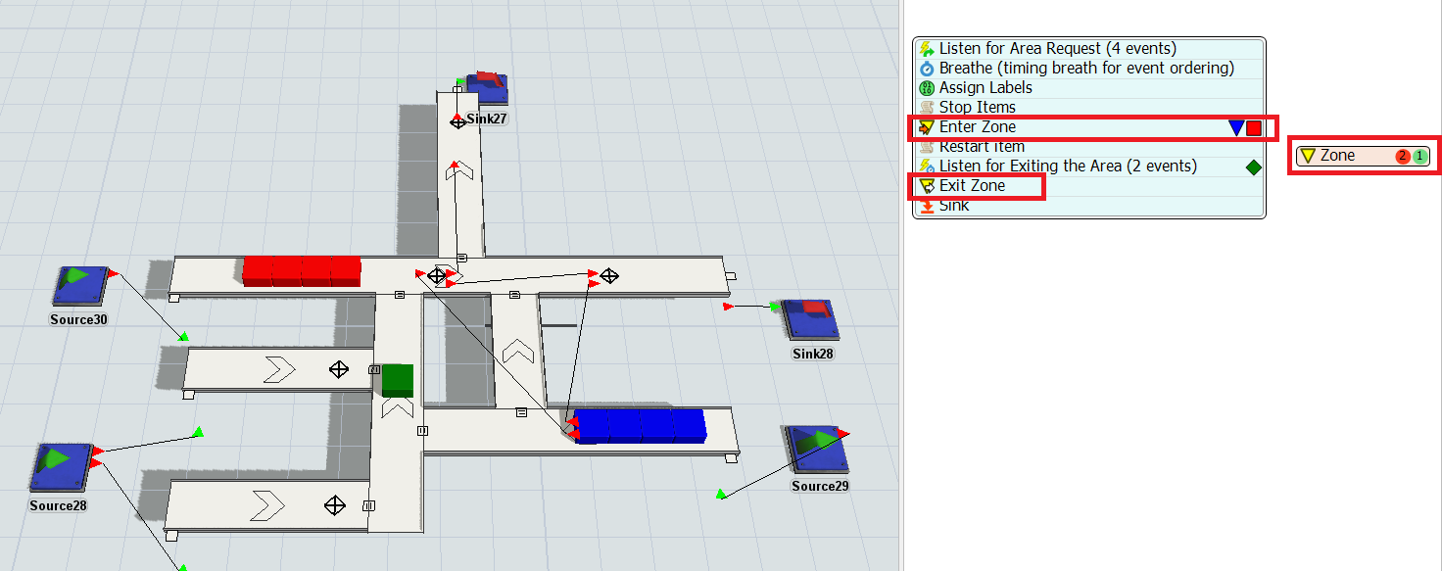Click the green diamond on Listen for Exiting
Image resolution: width=1442 pixels, height=571 pixels.
(x=1253, y=167)
